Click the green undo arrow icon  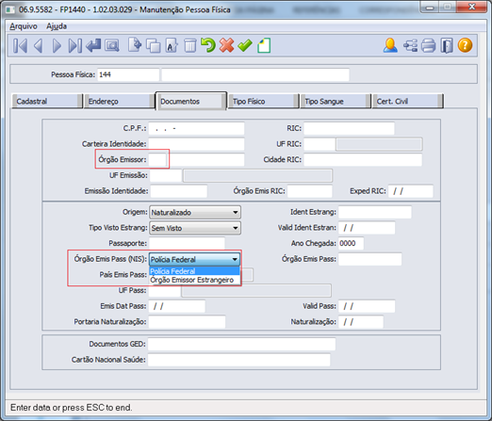pos(208,45)
